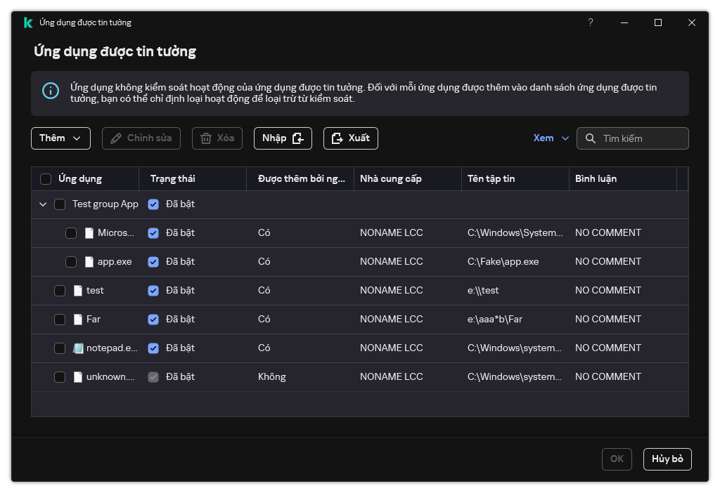Click the Hủy bỏ cancel button

[x=667, y=459]
